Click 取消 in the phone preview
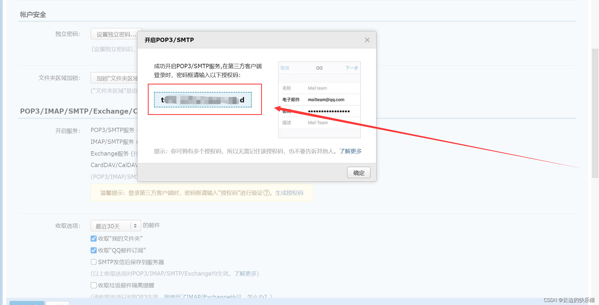Image resolution: width=599 pixels, height=305 pixels. click(285, 68)
